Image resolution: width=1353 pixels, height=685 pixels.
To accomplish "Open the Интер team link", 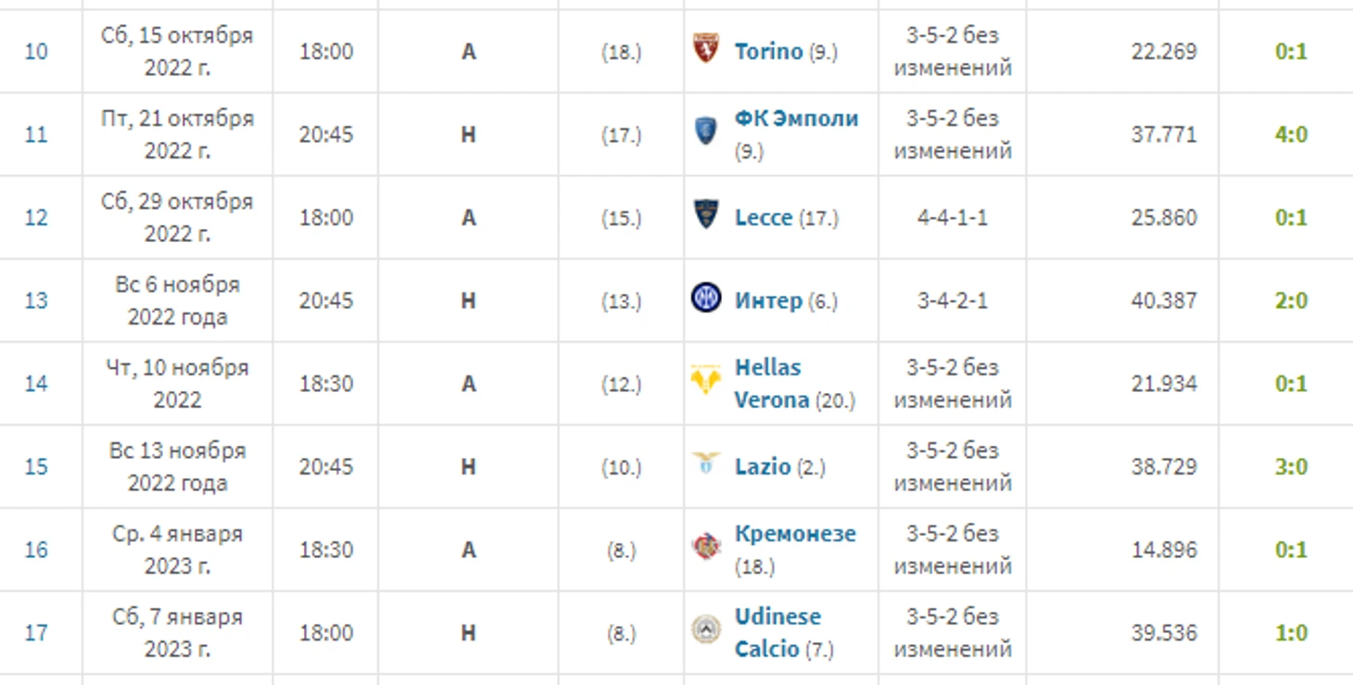I will (x=768, y=300).
